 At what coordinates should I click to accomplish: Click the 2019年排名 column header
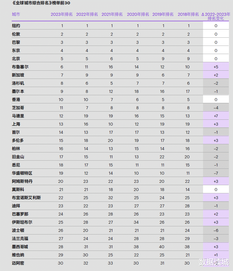tap(163, 14)
